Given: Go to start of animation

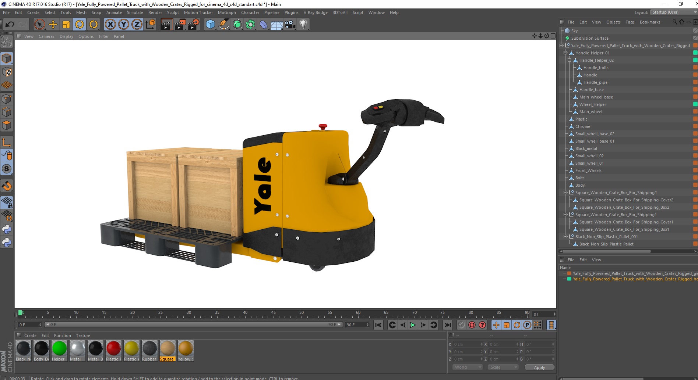Looking at the screenshot, I should 378,325.
